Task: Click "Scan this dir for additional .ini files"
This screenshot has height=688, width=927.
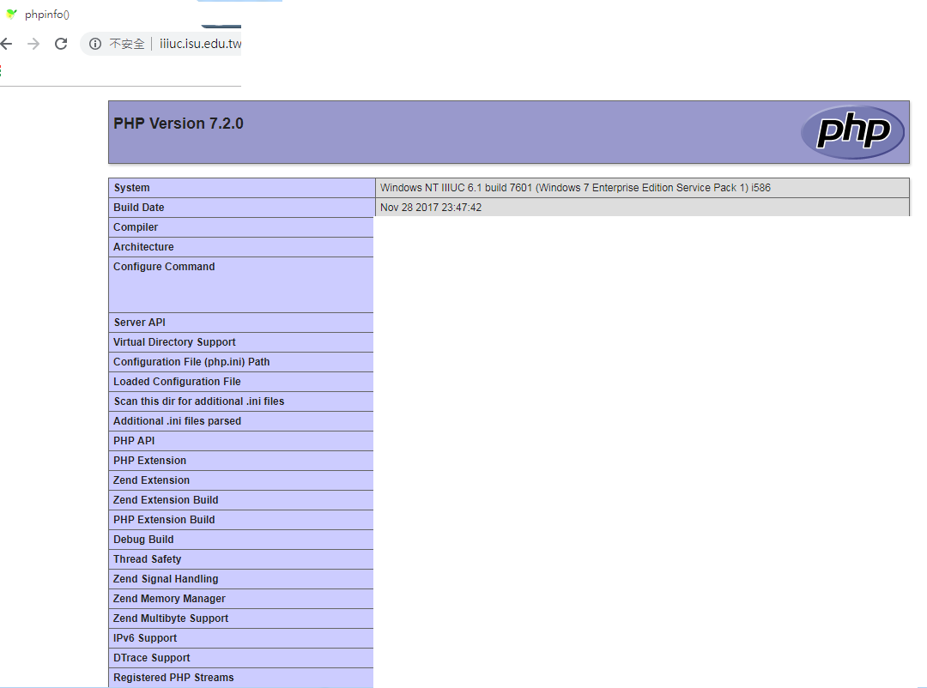Action: click(x=199, y=401)
